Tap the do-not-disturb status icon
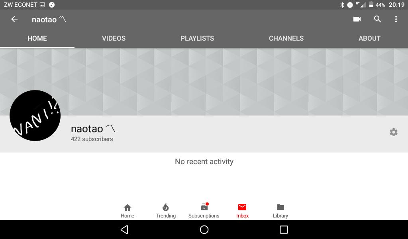 coord(350,5)
